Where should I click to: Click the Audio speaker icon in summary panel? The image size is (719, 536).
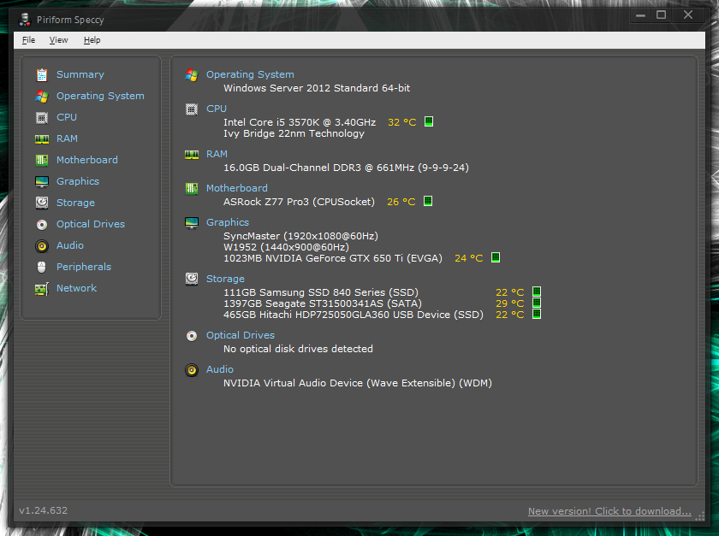click(x=192, y=369)
